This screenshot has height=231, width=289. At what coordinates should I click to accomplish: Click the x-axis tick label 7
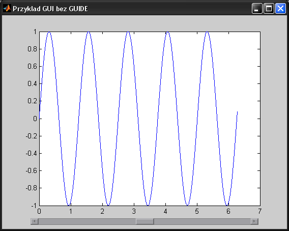click(260, 211)
